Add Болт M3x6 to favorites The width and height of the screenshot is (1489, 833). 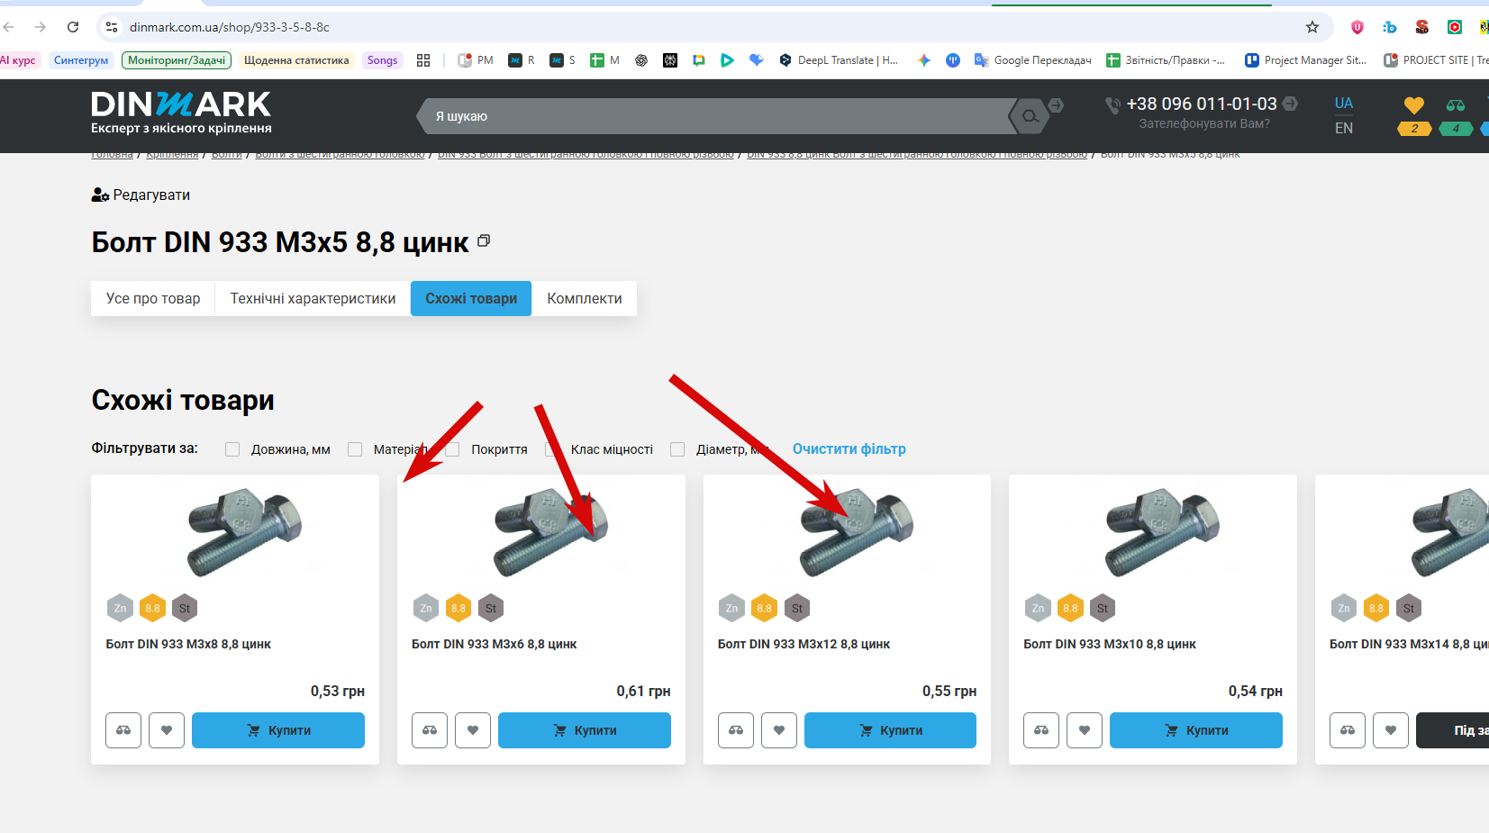(473, 730)
